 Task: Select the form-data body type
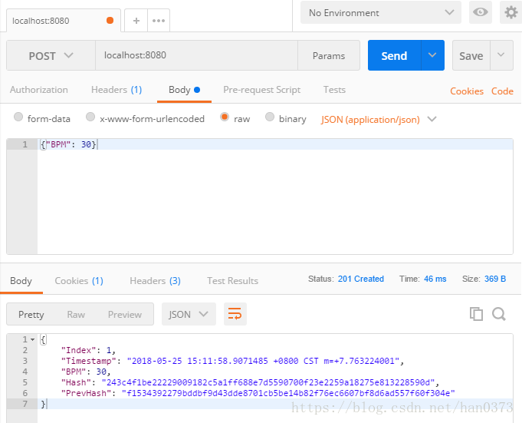point(18,118)
